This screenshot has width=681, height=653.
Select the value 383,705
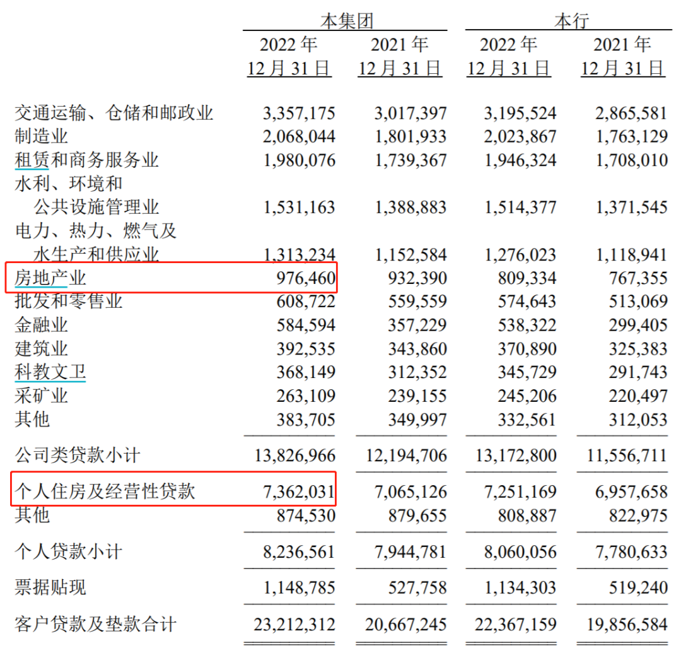pos(306,420)
